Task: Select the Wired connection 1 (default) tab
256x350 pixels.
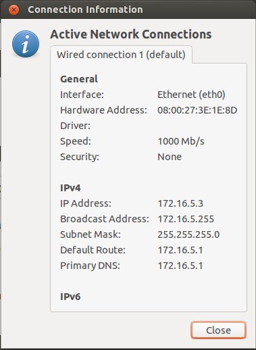Action: click(121, 55)
